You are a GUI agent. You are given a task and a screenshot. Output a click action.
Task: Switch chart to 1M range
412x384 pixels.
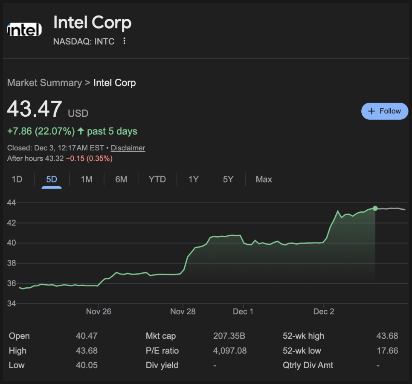click(87, 179)
